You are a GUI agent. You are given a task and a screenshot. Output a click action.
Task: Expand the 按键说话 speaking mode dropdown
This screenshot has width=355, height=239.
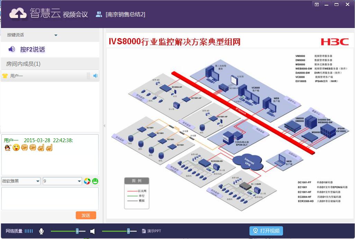(56, 35)
